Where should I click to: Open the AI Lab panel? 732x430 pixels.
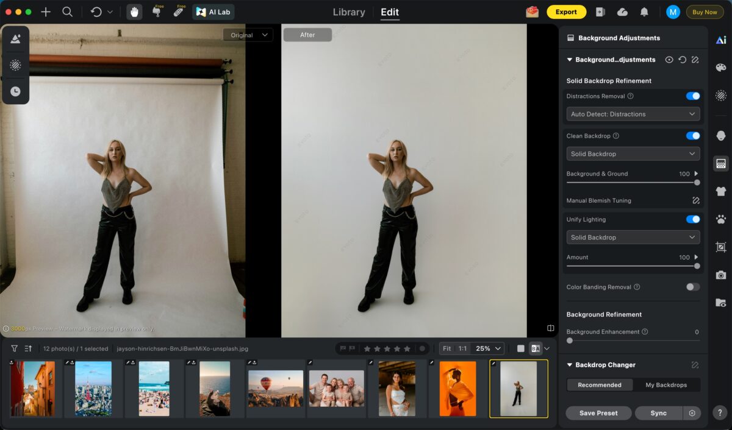(x=213, y=12)
